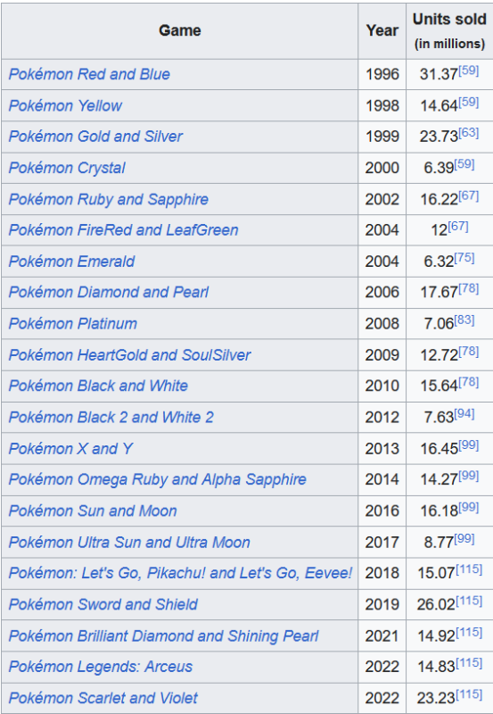Image resolution: width=493 pixels, height=714 pixels.
Task: Click the Pokémon Black and White link
Action: (x=98, y=386)
